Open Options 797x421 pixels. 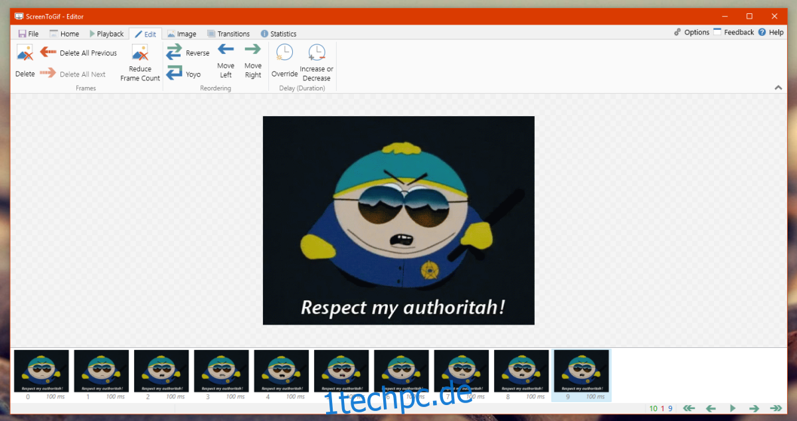click(x=691, y=32)
